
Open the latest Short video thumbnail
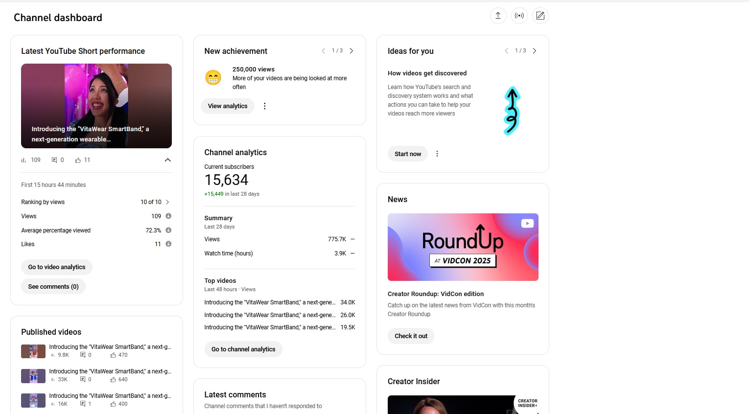(96, 106)
